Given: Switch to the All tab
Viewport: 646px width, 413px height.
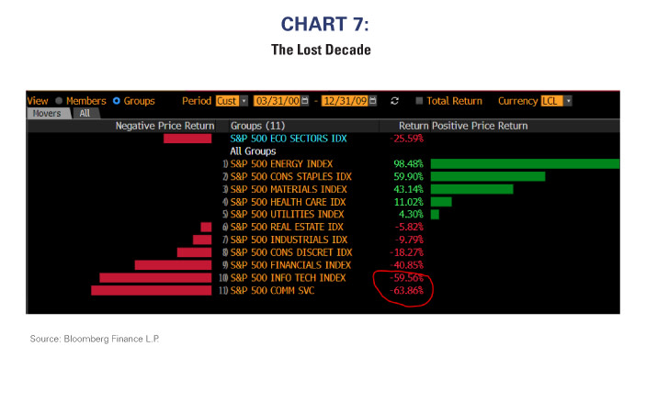Looking at the screenshot, I should click(x=85, y=114).
